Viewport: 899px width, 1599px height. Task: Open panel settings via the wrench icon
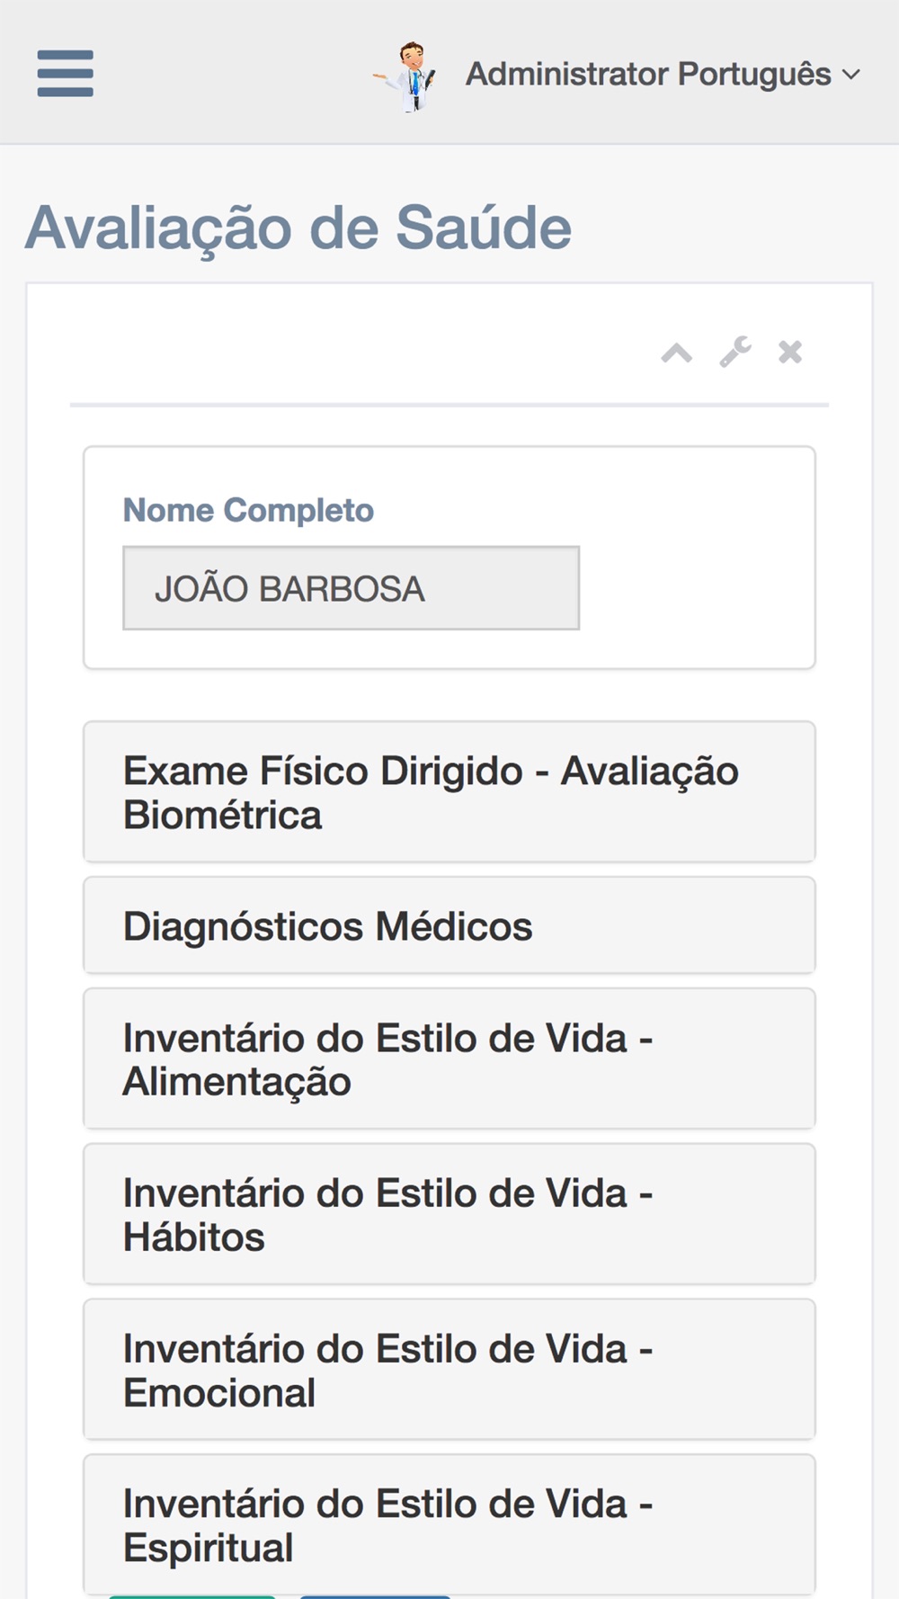(x=735, y=352)
